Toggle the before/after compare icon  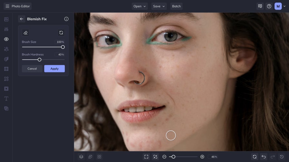click(x=90, y=157)
